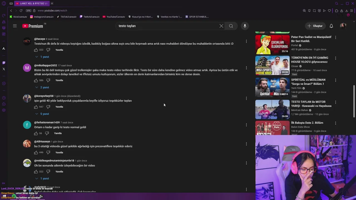The width and height of the screenshot is (356, 200).
Task: Expand 1 yanıt under @heceye comment
Action: pyautogui.click(x=42, y=57)
